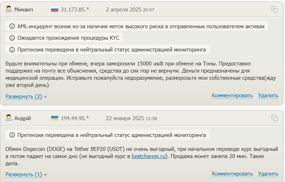Screen dimensions: 285x182
Task: Click IP address 194.44.90.*
Action: pyautogui.click(x=75, y=118)
